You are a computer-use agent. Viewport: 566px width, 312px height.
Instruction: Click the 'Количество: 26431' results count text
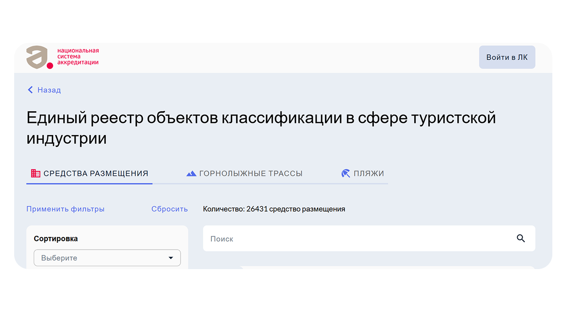[x=274, y=209]
